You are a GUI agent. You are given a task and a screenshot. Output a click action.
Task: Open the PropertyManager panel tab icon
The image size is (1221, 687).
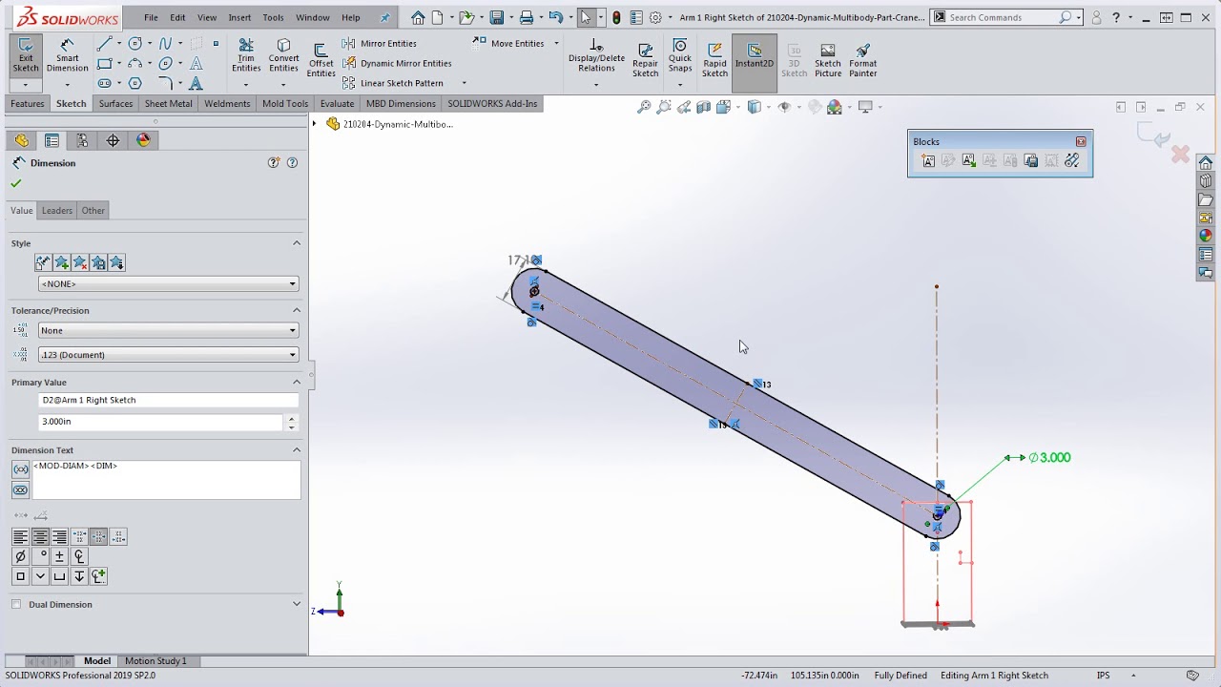click(52, 140)
